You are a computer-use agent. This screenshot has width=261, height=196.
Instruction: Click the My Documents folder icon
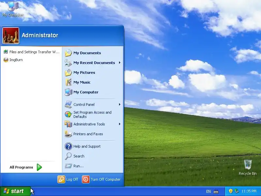(68, 53)
